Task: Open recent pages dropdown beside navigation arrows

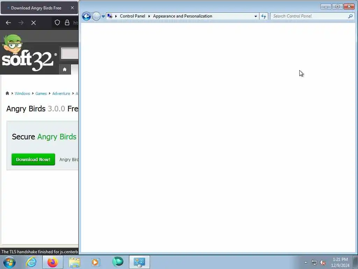Action: pos(103,16)
